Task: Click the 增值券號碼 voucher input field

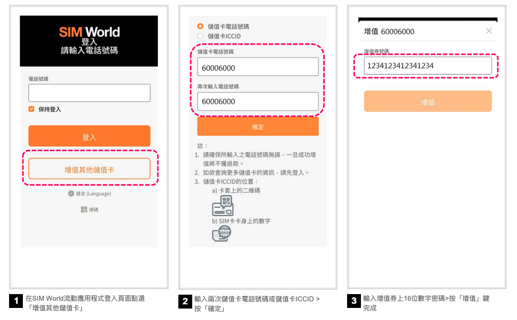Action: pyautogui.click(x=427, y=66)
